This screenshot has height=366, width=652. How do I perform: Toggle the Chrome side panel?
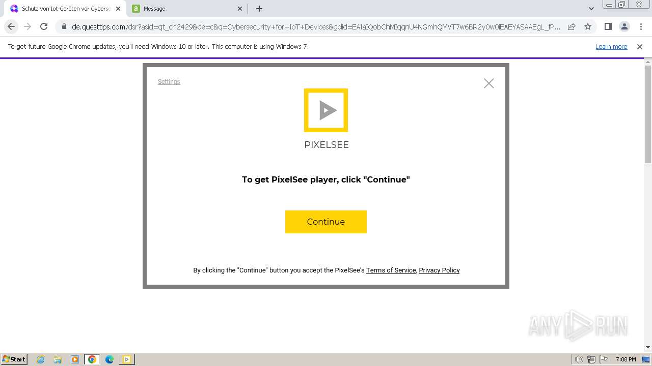608,26
